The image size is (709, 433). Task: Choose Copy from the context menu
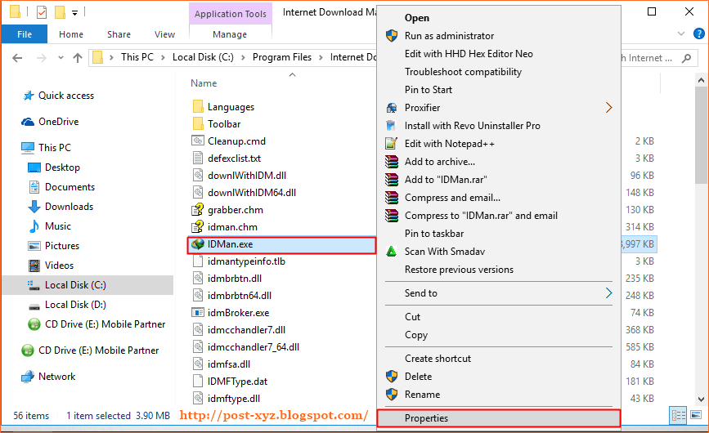[x=498, y=335]
